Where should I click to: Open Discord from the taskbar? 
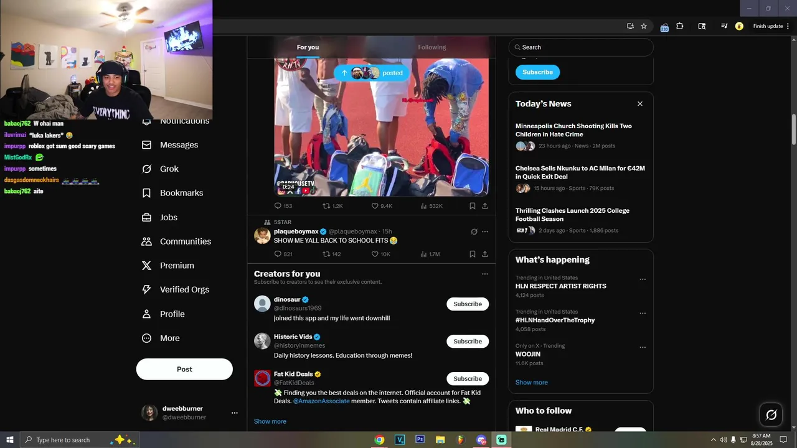tap(481, 440)
